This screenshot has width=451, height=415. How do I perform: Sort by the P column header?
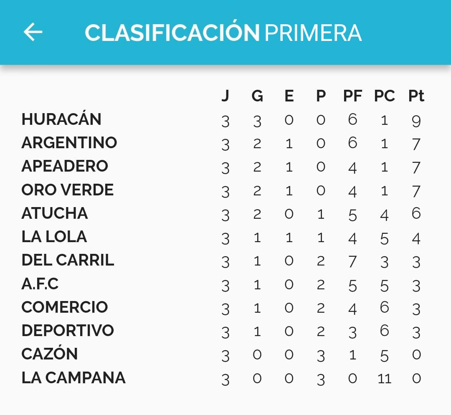pos(320,95)
